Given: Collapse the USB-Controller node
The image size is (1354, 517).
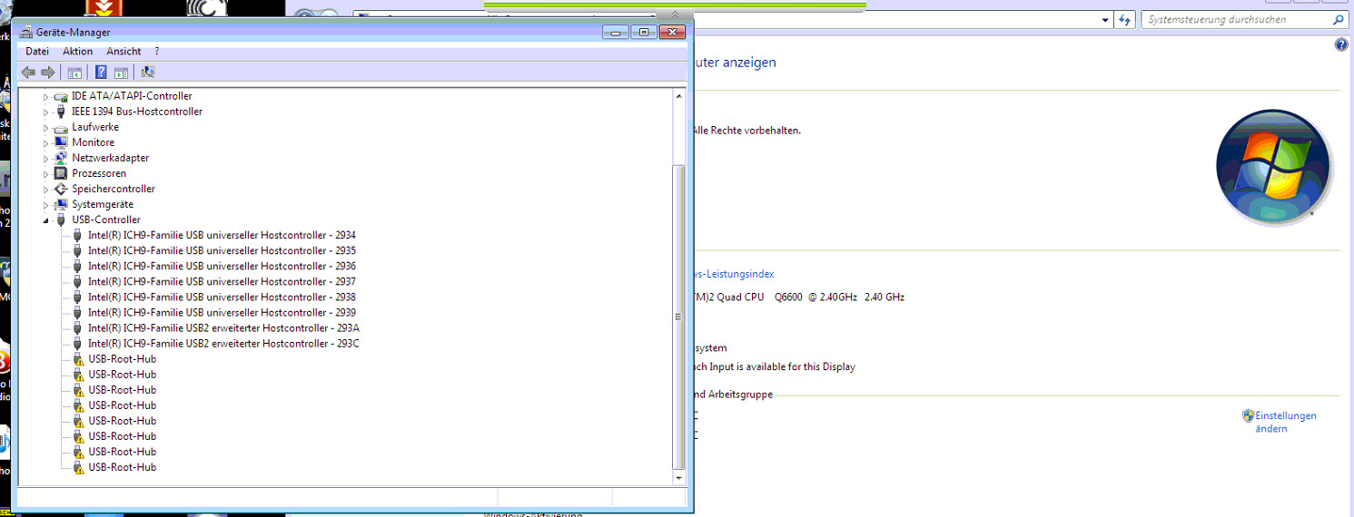Looking at the screenshot, I should 45,220.
